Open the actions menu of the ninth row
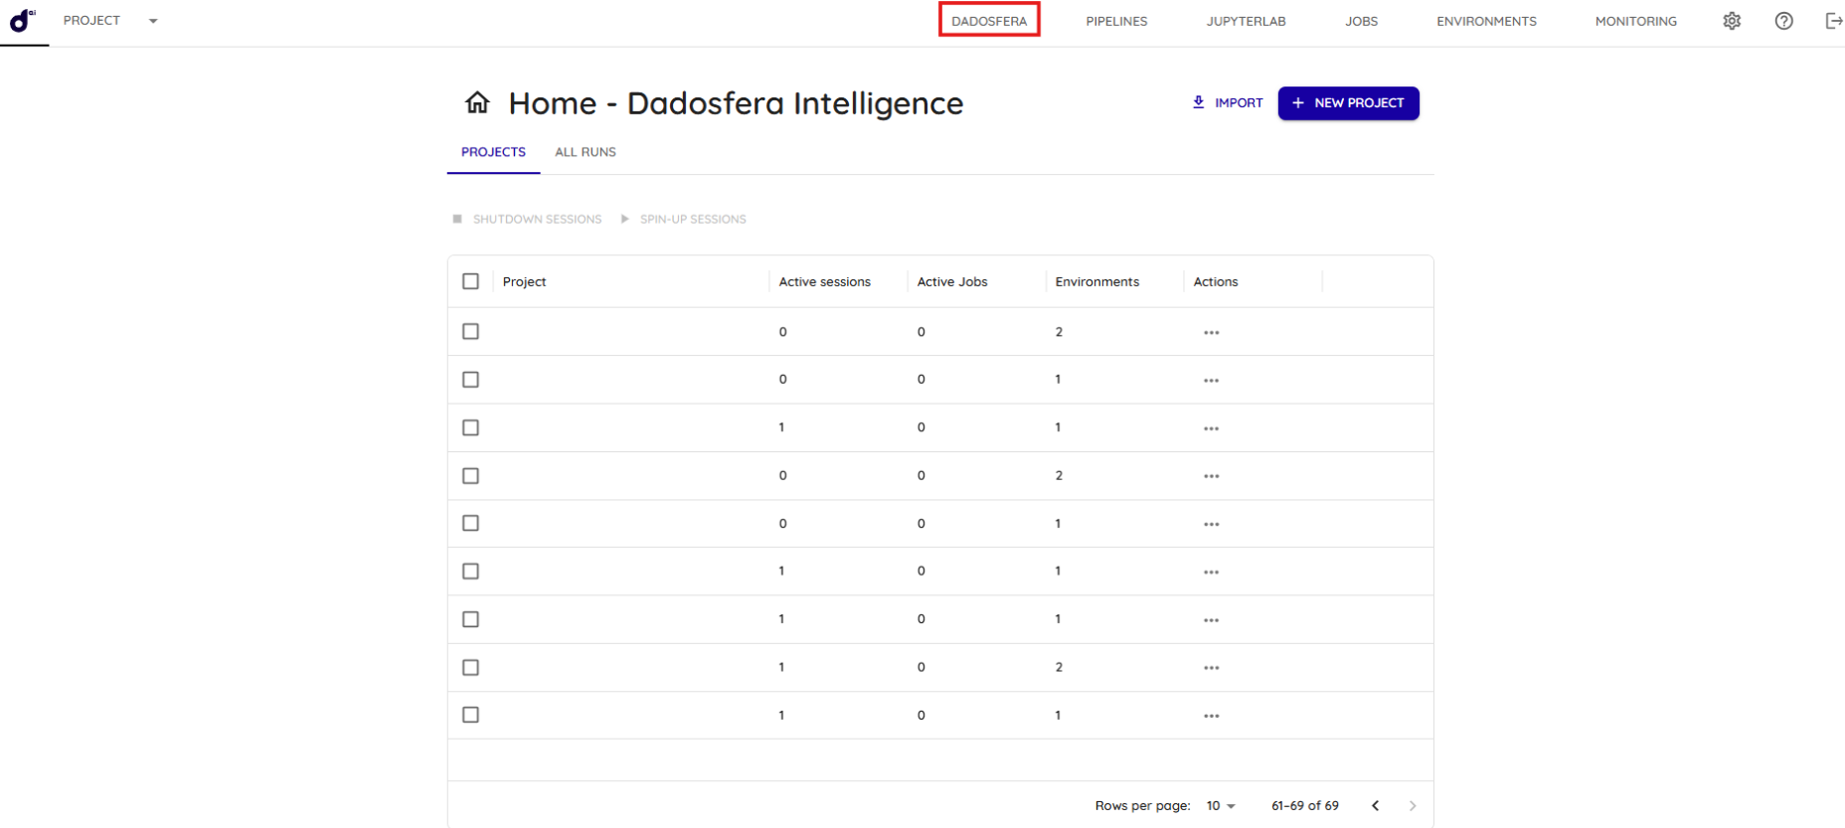 1211,716
